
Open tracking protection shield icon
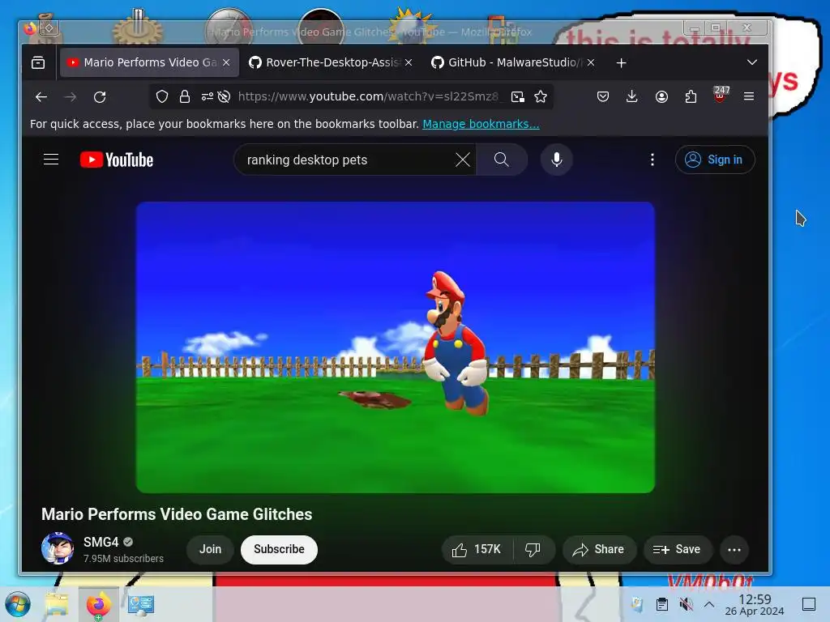[x=162, y=97]
